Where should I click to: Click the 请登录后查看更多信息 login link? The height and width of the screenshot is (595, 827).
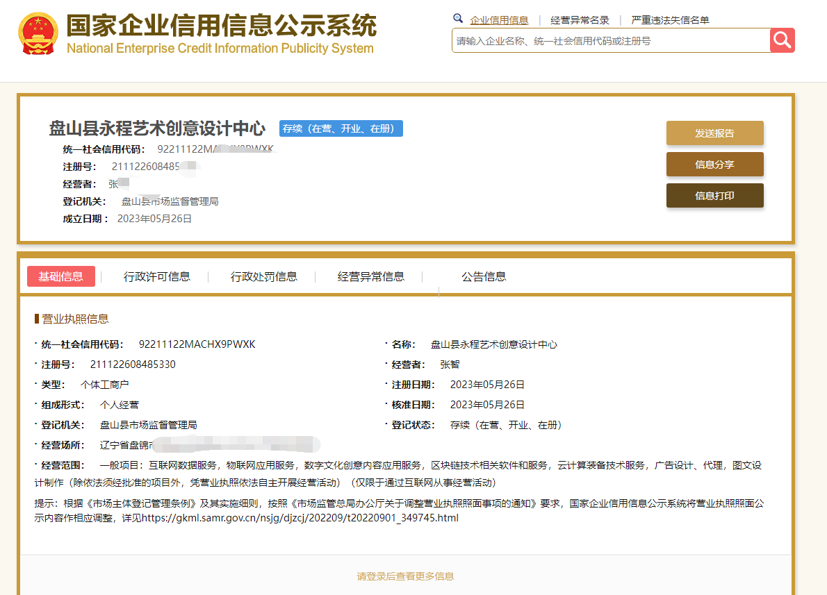point(405,576)
